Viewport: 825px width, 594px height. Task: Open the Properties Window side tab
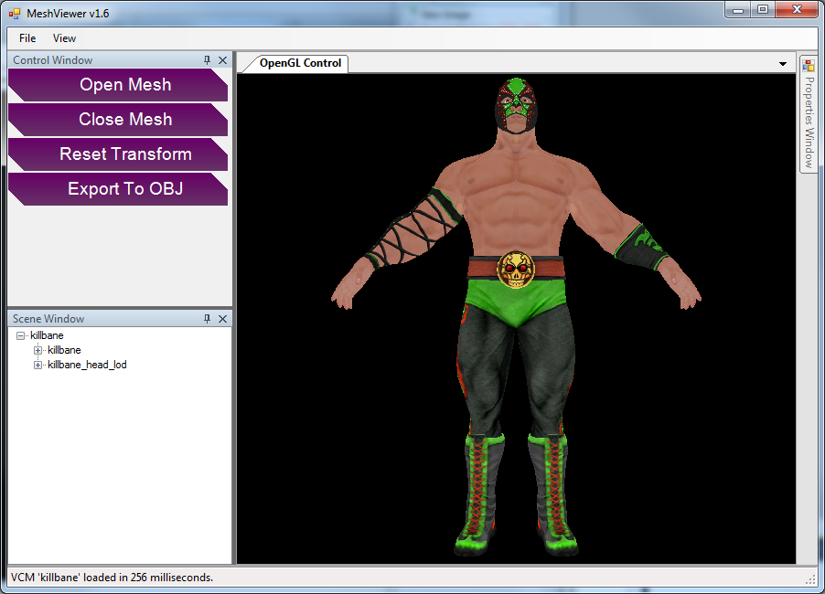[809, 113]
